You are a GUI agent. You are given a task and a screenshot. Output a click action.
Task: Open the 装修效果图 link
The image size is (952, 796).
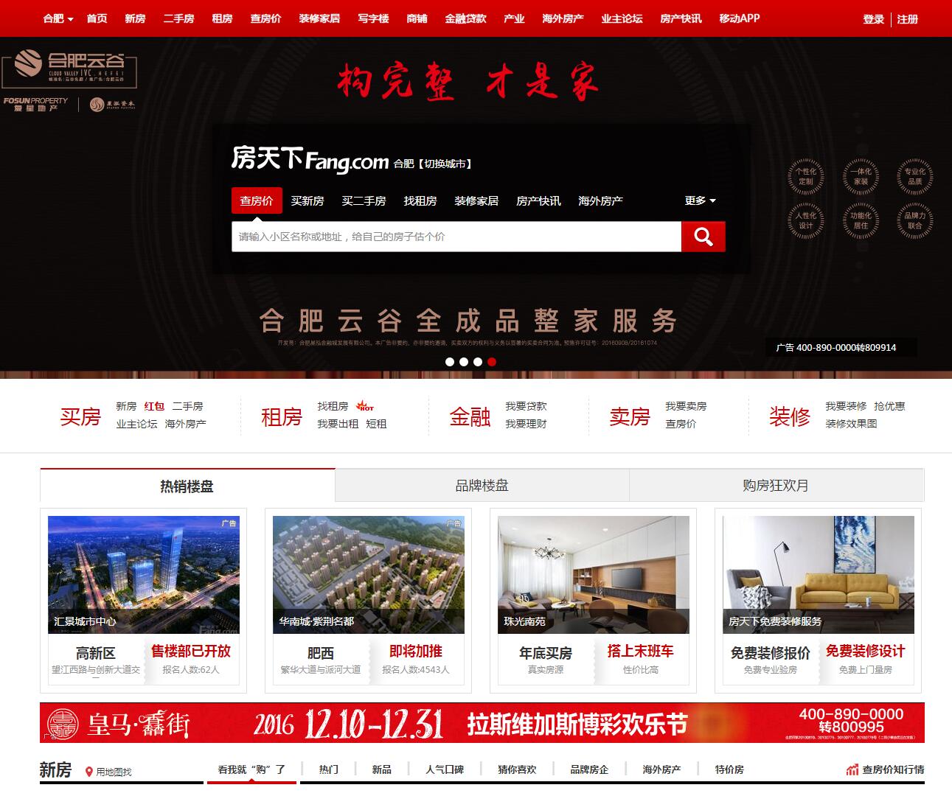tap(851, 424)
